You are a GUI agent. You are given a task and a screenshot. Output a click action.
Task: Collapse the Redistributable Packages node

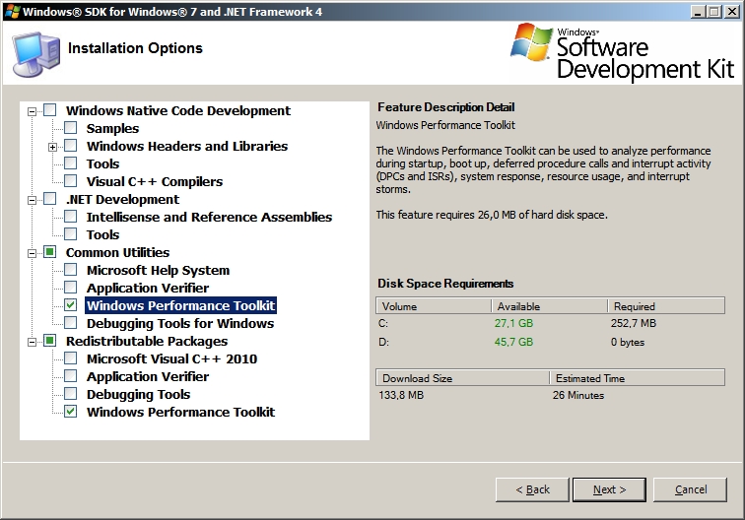[x=32, y=342]
